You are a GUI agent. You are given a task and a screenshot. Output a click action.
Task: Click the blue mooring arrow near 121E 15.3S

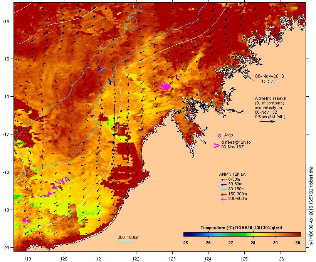click(x=101, y=69)
